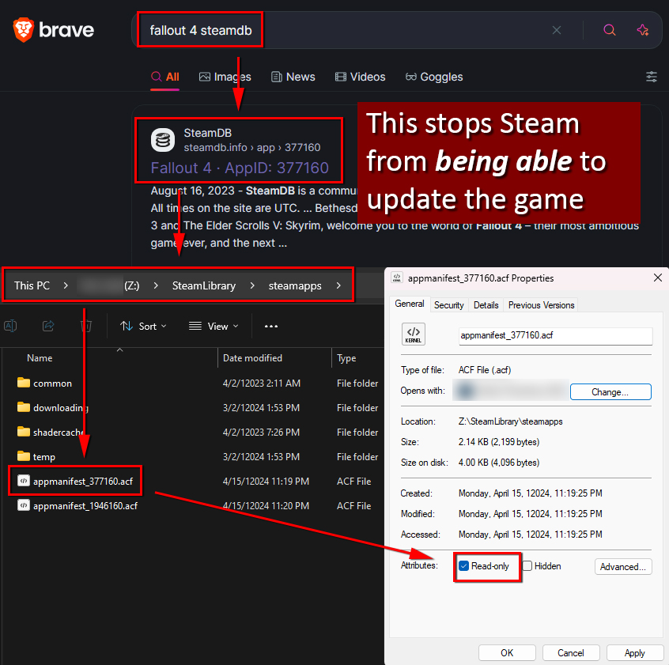
Task: Open the Sort dropdown
Action: pyautogui.click(x=143, y=327)
